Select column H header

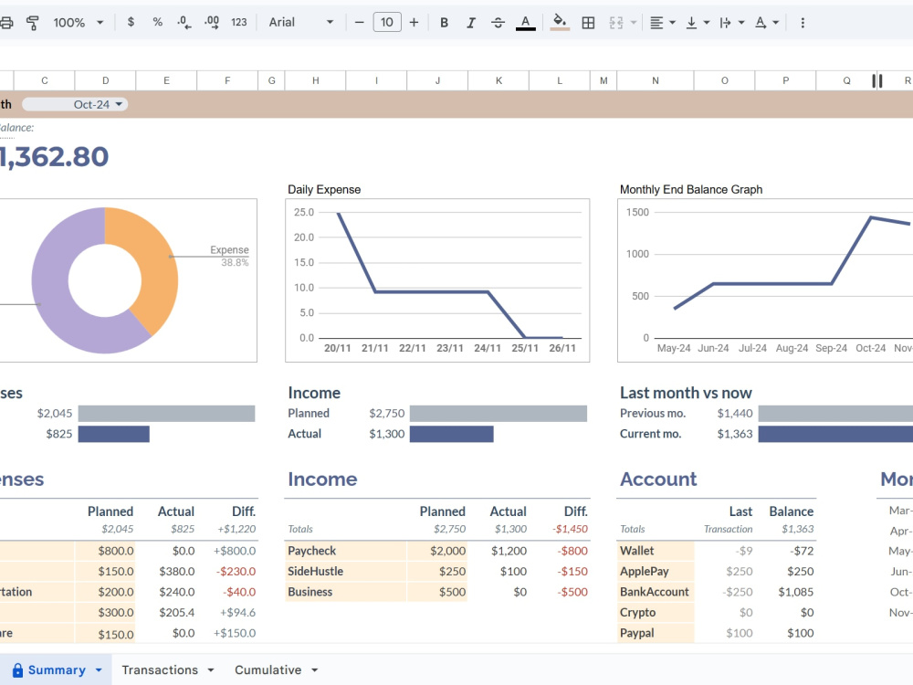point(315,80)
